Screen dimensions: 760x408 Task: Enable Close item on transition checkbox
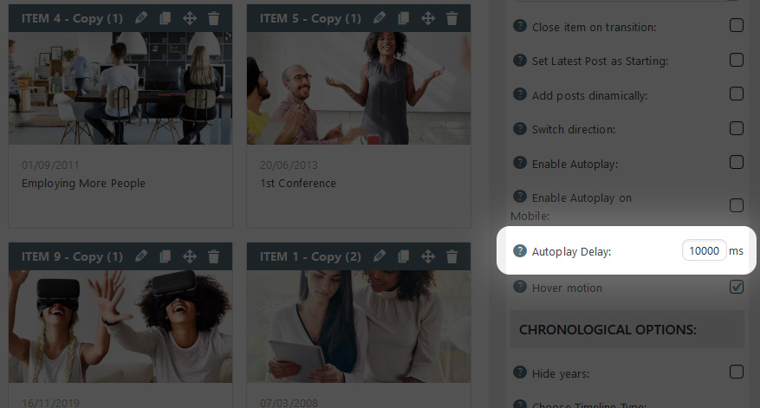coord(737,25)
